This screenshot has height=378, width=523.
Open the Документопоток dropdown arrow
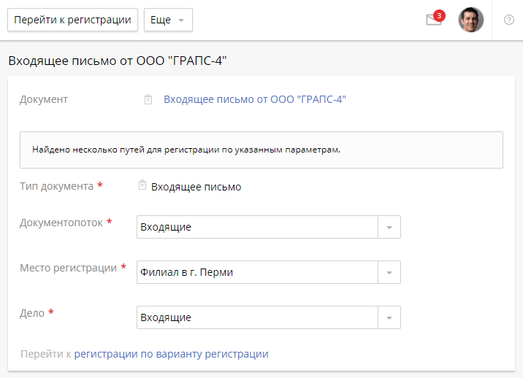coord(389,227)
